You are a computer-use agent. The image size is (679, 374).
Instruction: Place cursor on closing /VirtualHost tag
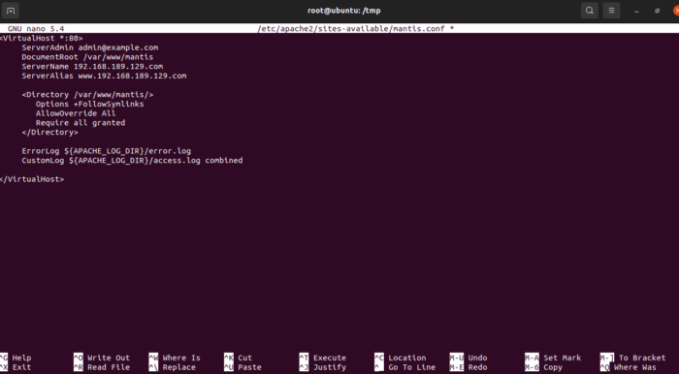tap(32, 179)
